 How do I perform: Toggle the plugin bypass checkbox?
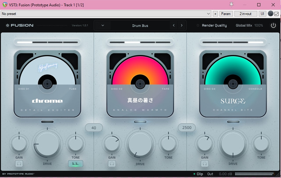[277, 14]
